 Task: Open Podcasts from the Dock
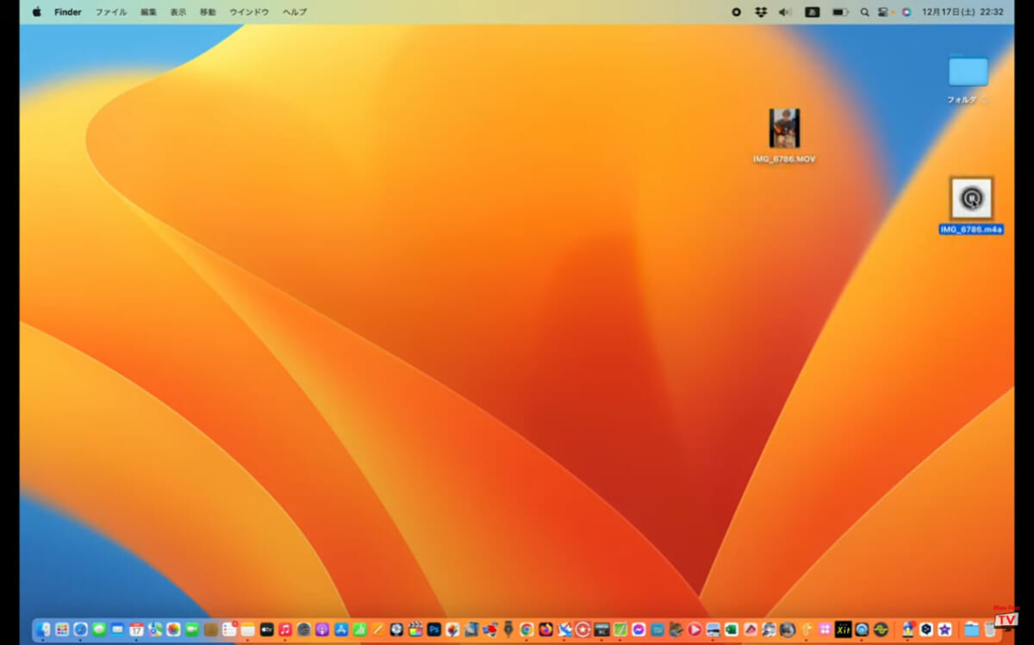pos(322,629)
